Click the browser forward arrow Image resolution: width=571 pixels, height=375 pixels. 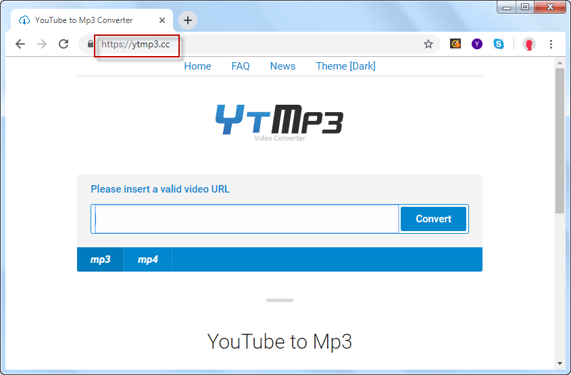[42, 44]
